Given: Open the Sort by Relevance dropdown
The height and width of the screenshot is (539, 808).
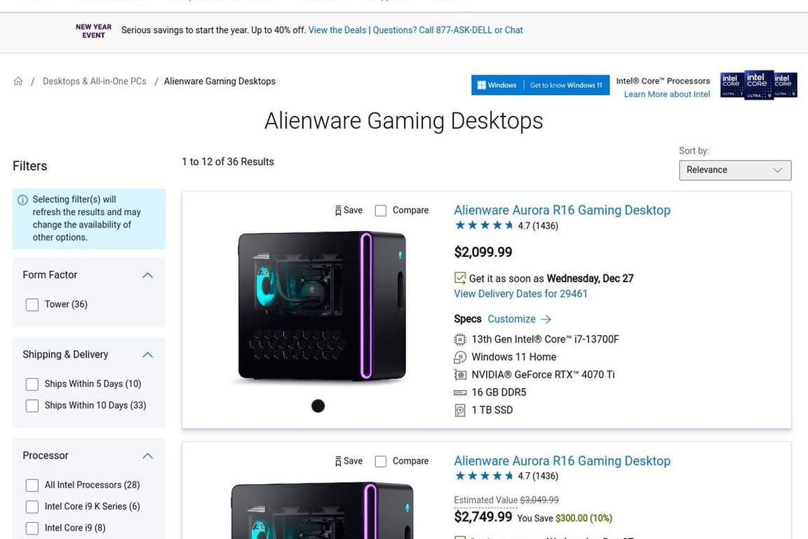Looking at the screenshot, I should click(x=734, y=170).
